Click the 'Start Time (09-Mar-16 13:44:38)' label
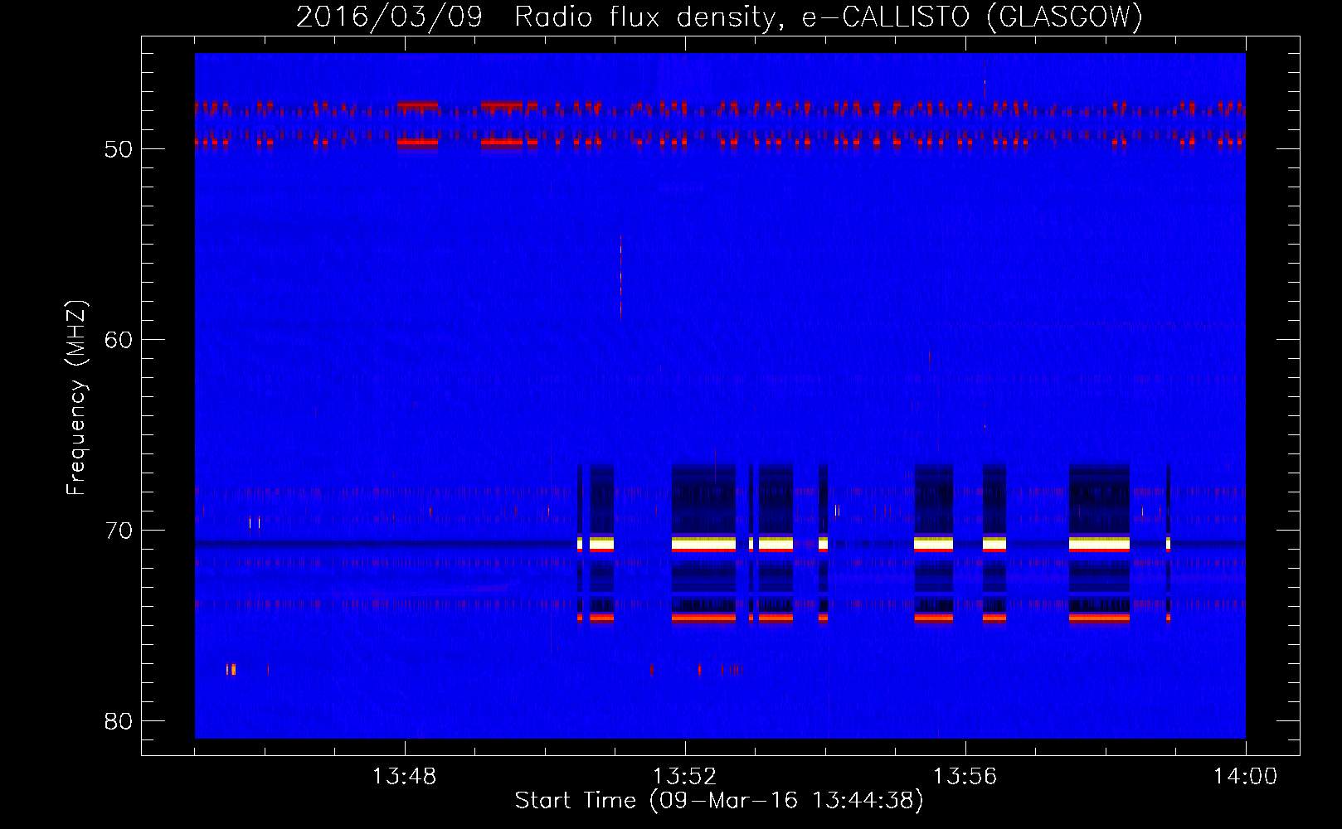The height and width of the screenshot is (829, 1342). [719, 801]
